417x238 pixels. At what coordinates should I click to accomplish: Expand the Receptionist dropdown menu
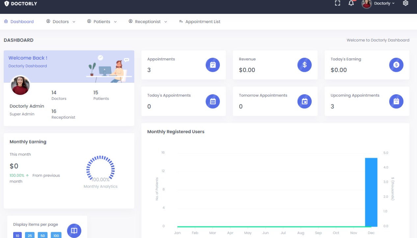click(x=148, y=22)
